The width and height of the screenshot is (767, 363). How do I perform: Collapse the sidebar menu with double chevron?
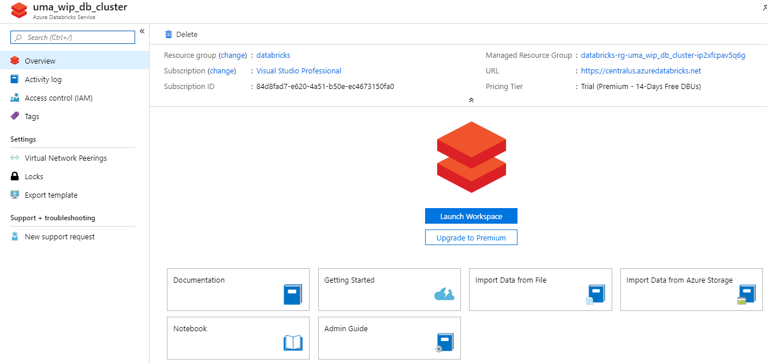(142, 31)
